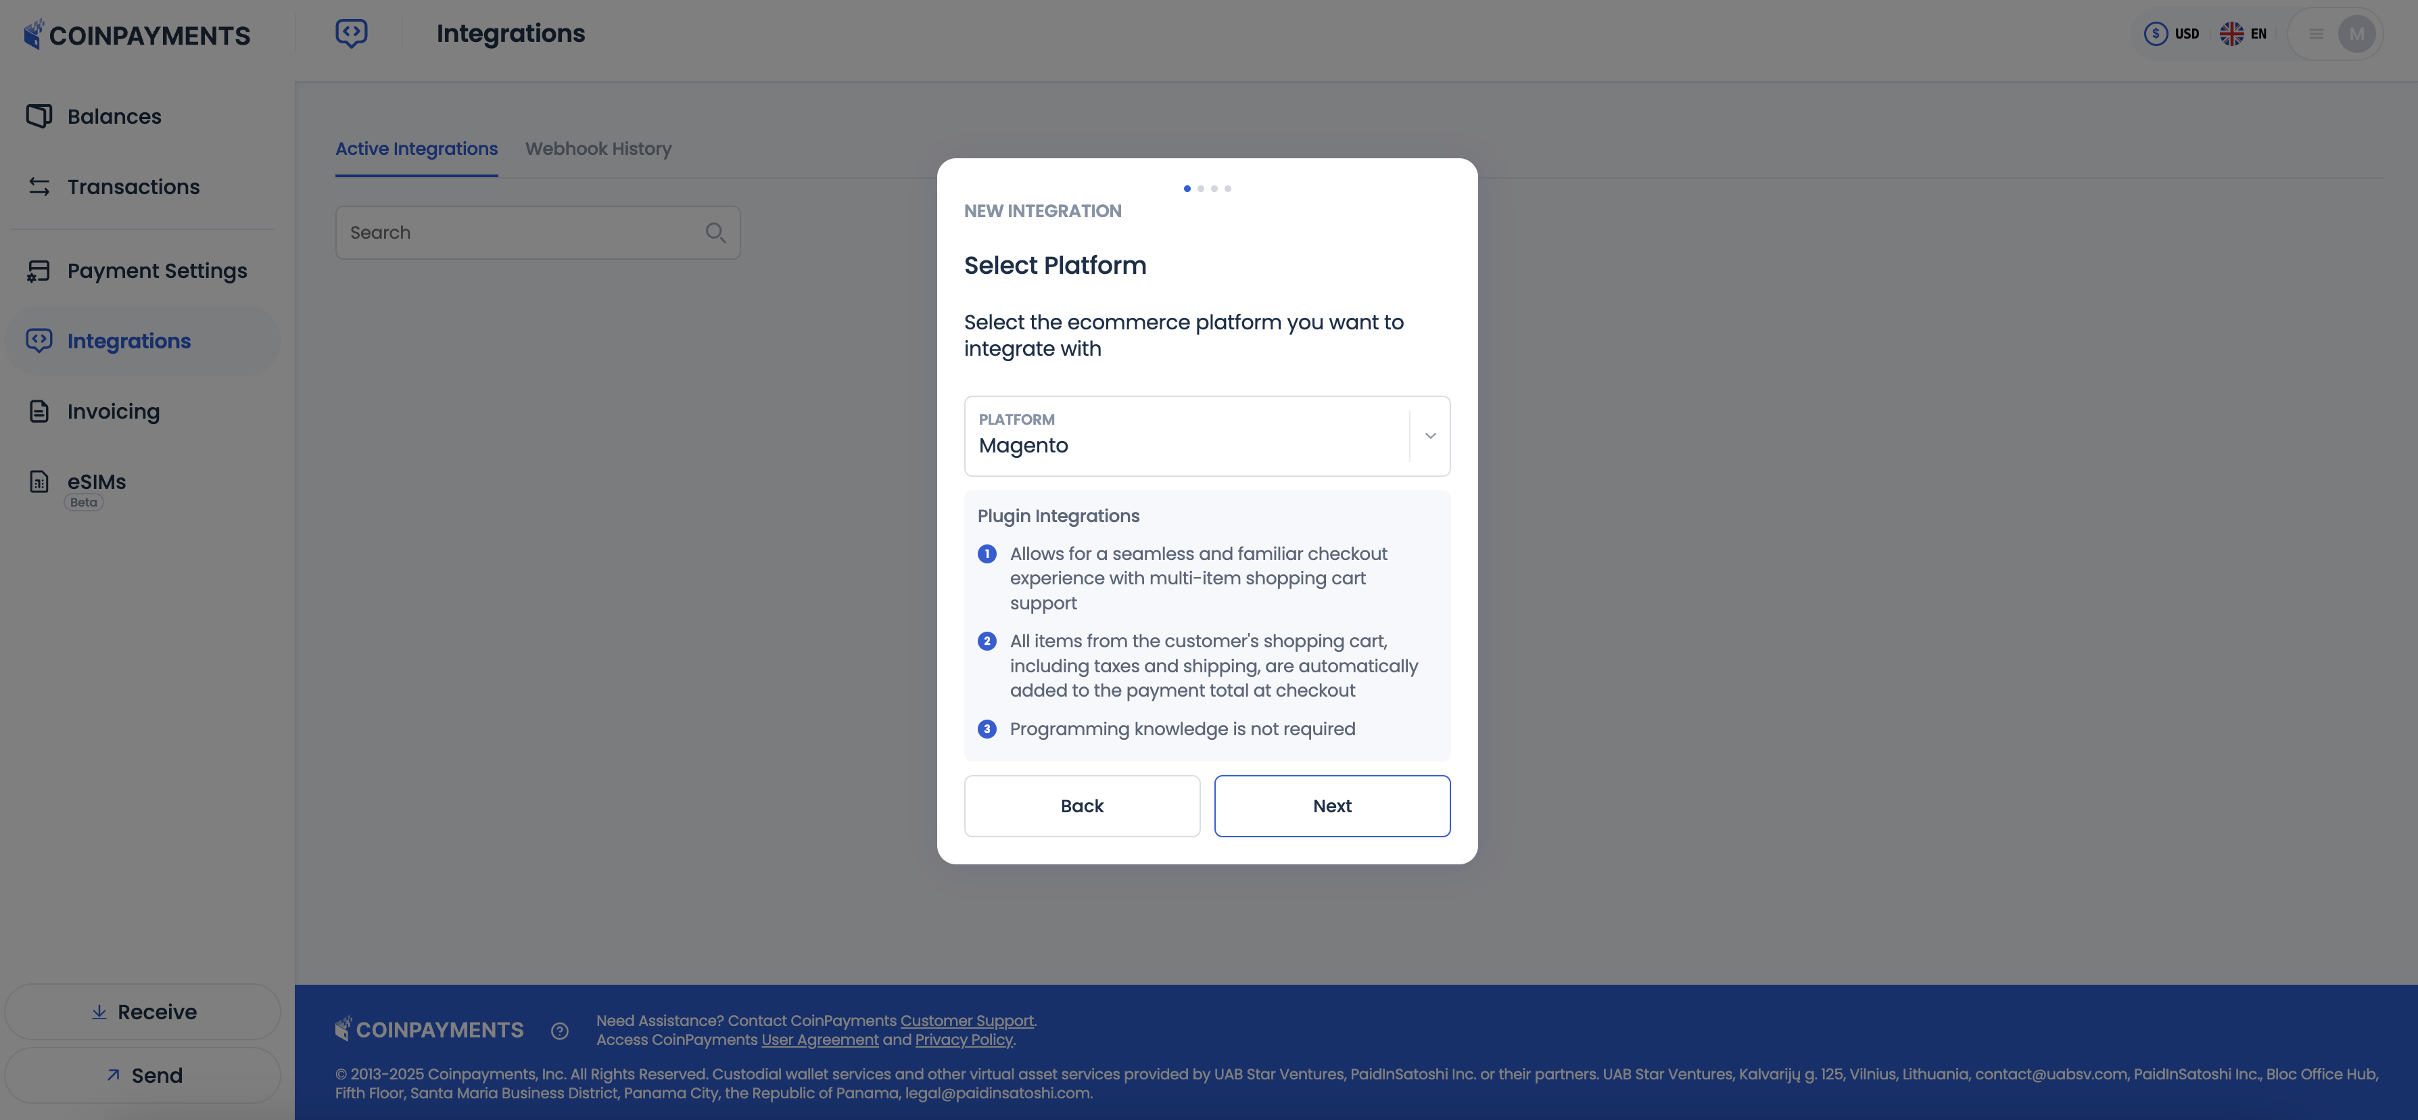Image resolution: width=2418 pixels, height=1120 pixels.
Task: Click the first step indicator dot
Action: tap(1187, 188)
